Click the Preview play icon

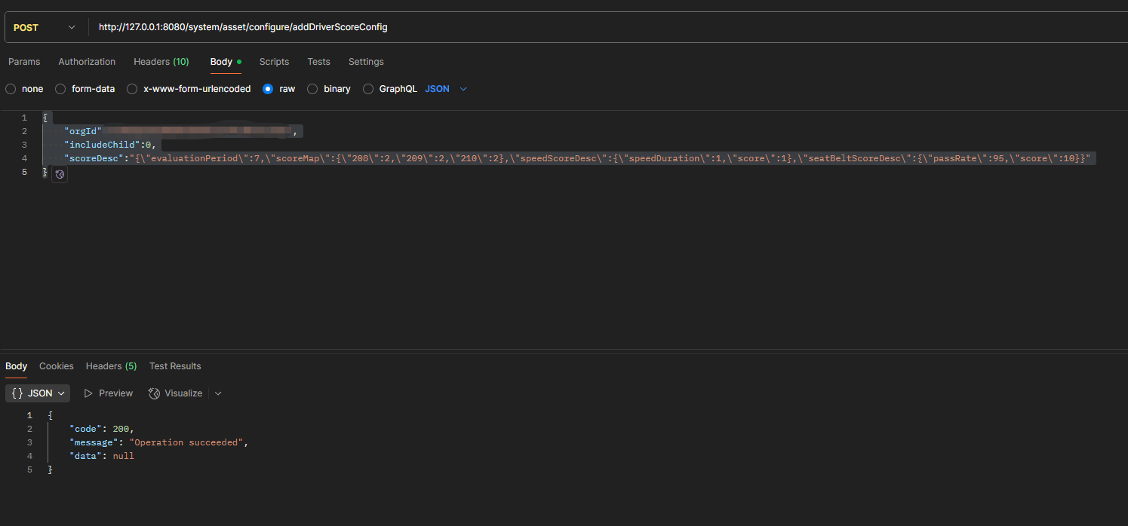(x=88, y=393)
